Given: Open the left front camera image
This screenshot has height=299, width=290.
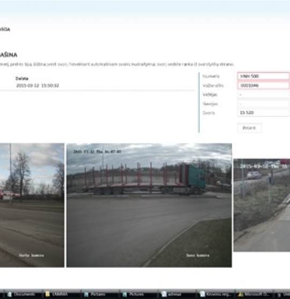Looking at the screenshot, I should click(x=32, y=205).
